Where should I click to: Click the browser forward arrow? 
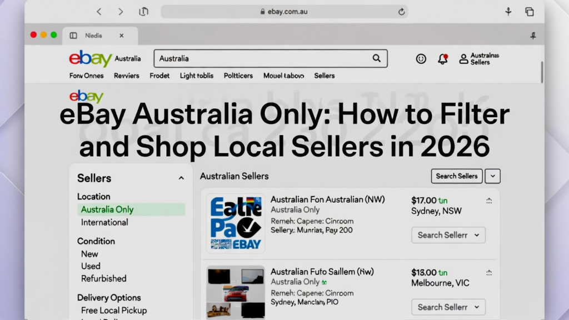tap(121, 12)
